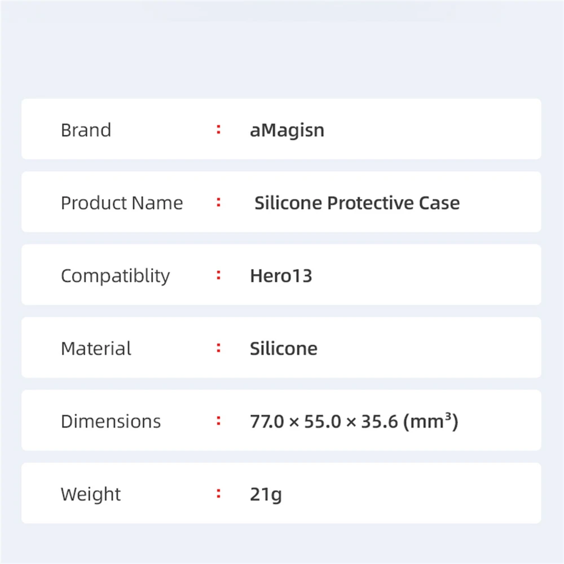Select the aMagisn brand name text
The width and height of the screenshot is (564, 564).
[287, 130]
